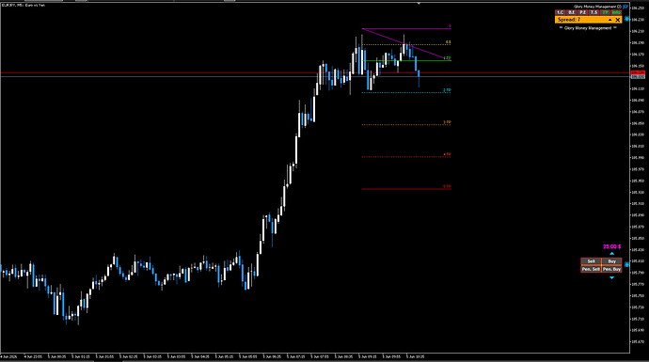The width and height of the screenshot is (649, 362).
Task: Click the B.E breakeven button
Action: (x=571, y=13)
